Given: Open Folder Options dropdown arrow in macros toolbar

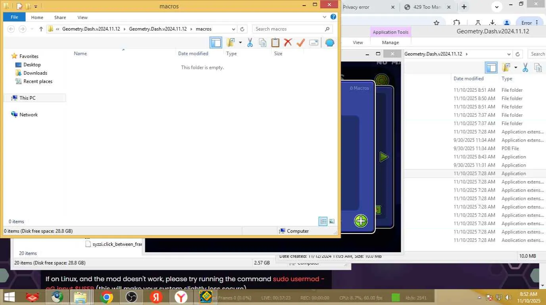Looking at the screenshot, I should (x=240, y=42).
